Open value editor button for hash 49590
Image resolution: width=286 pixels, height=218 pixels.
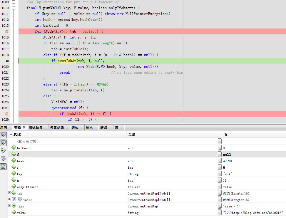[x=220, y=161]
